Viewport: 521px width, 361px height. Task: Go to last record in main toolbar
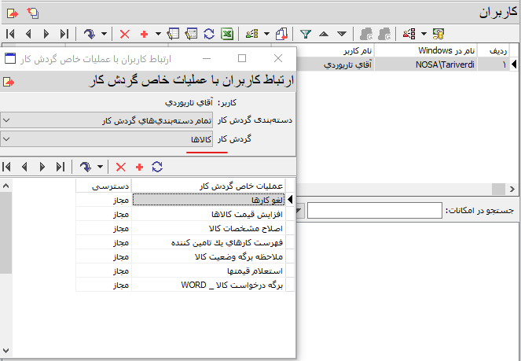click(x=64, y=34)
